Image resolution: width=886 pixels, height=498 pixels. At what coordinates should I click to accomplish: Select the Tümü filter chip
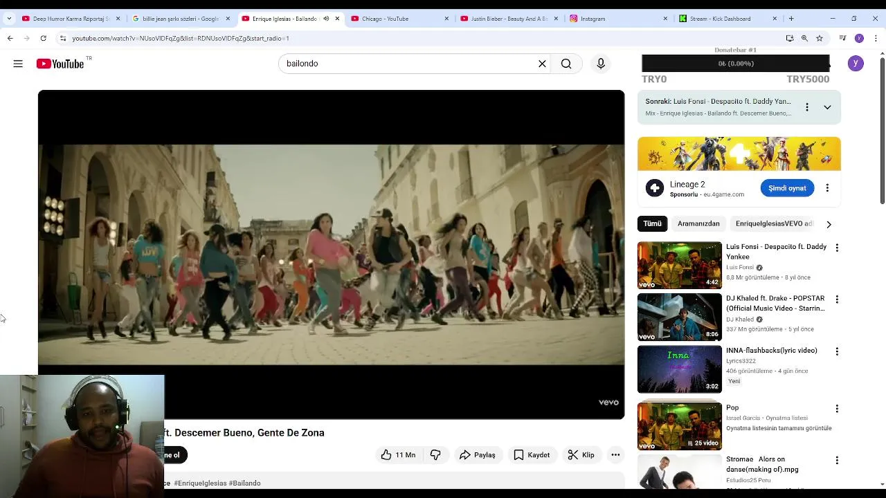tap(652, 223)
